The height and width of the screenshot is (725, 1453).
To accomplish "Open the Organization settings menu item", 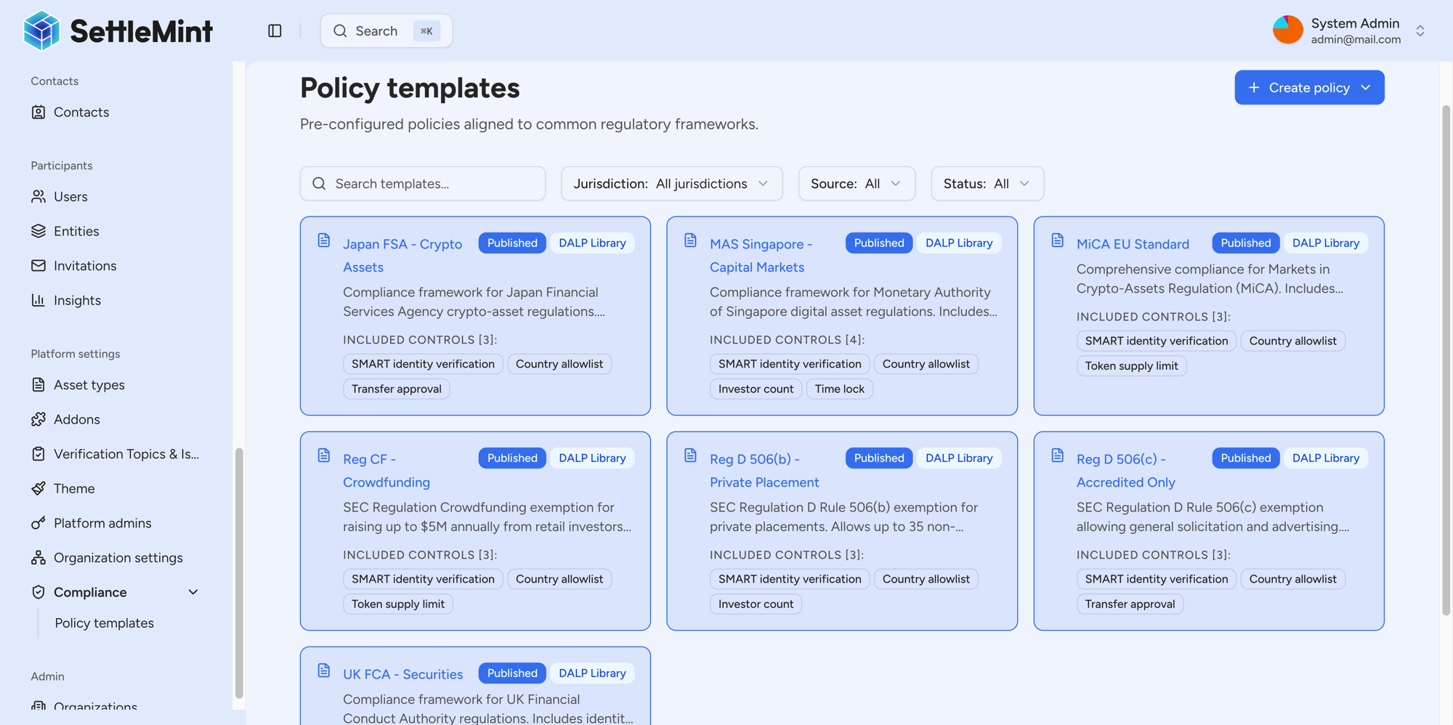I will coord(118,558).
